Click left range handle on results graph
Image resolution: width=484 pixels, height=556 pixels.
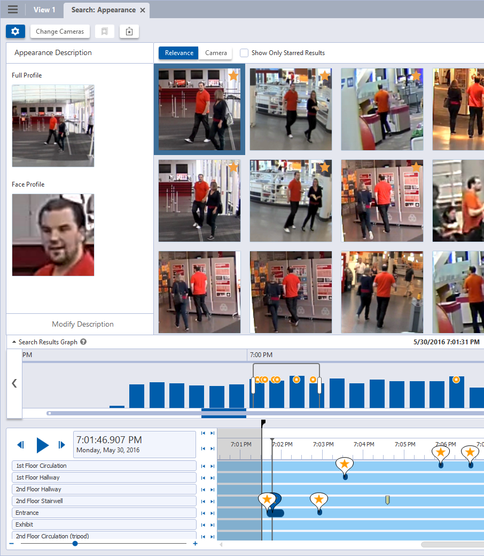coord(253,385)
